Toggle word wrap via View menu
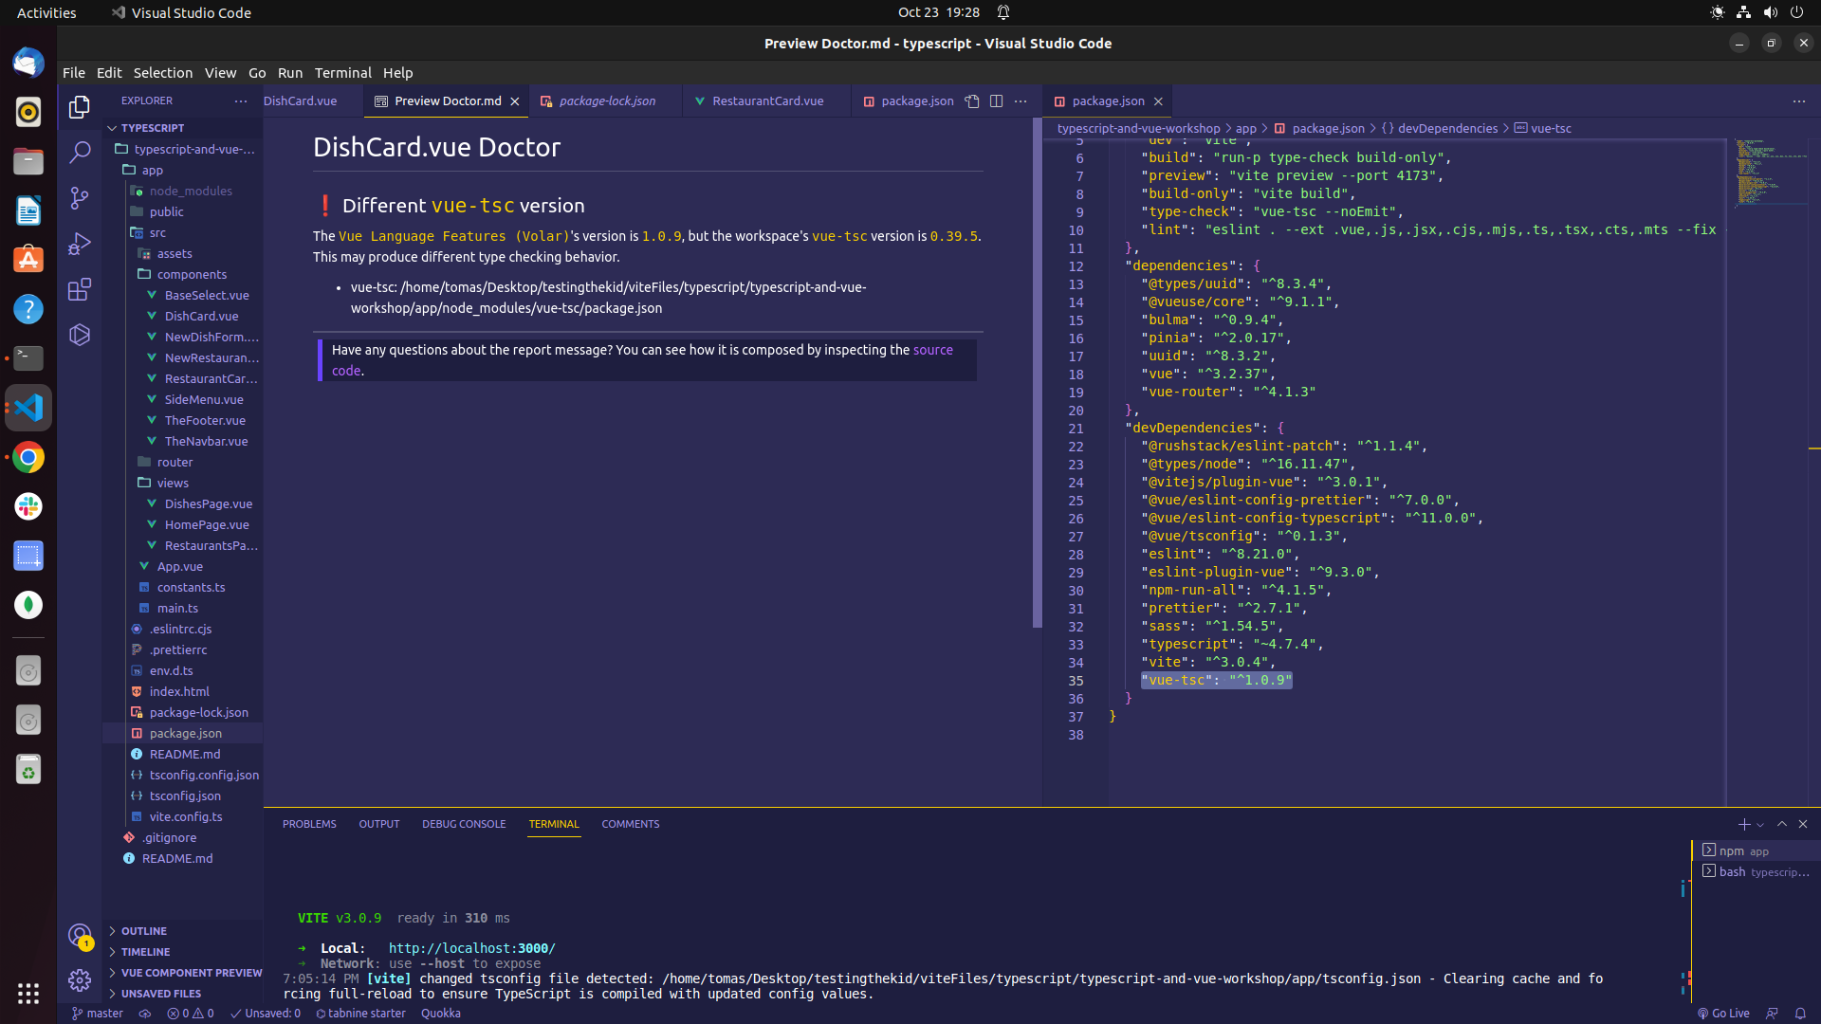 pyautogui.click(x=219, y=71)
